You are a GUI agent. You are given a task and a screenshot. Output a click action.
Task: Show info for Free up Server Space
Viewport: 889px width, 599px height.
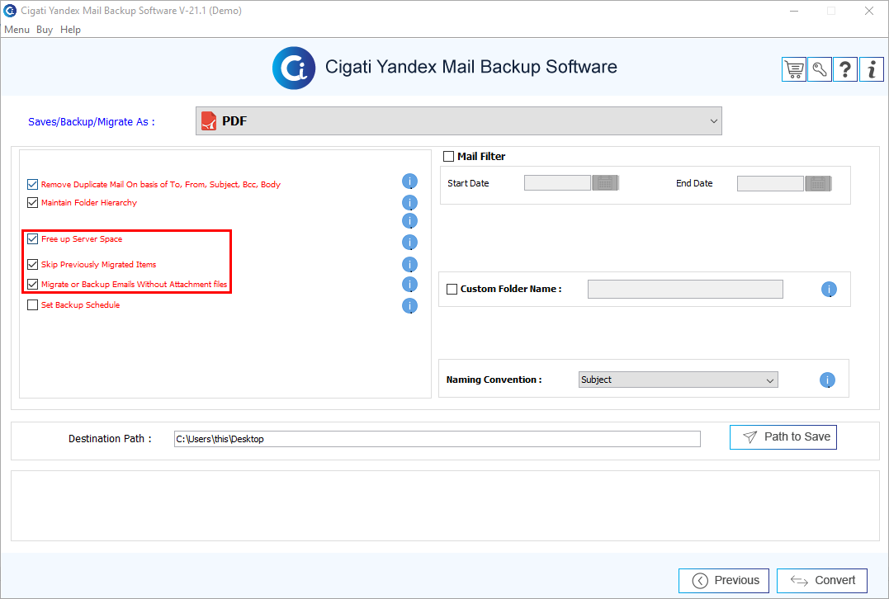point(409,242)
